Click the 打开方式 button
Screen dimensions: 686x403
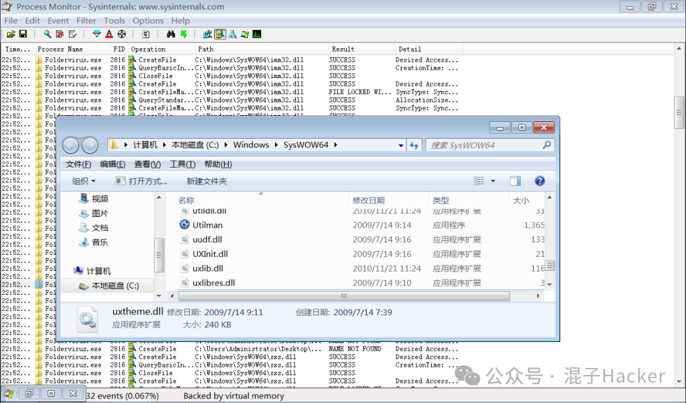[x=140, y=181]
